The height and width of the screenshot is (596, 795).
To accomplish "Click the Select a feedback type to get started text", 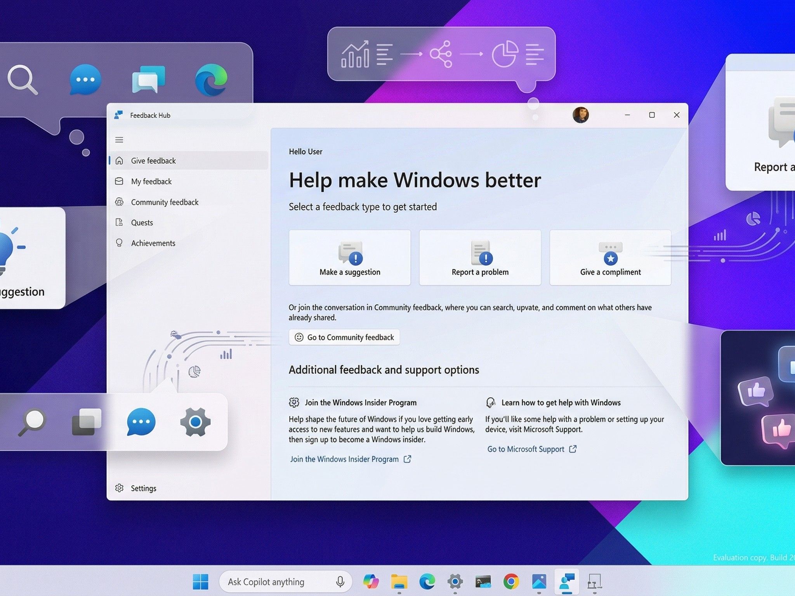I will pos(363,207).
